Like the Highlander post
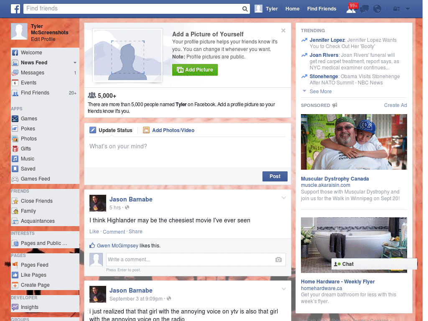 tap(94, 232)
